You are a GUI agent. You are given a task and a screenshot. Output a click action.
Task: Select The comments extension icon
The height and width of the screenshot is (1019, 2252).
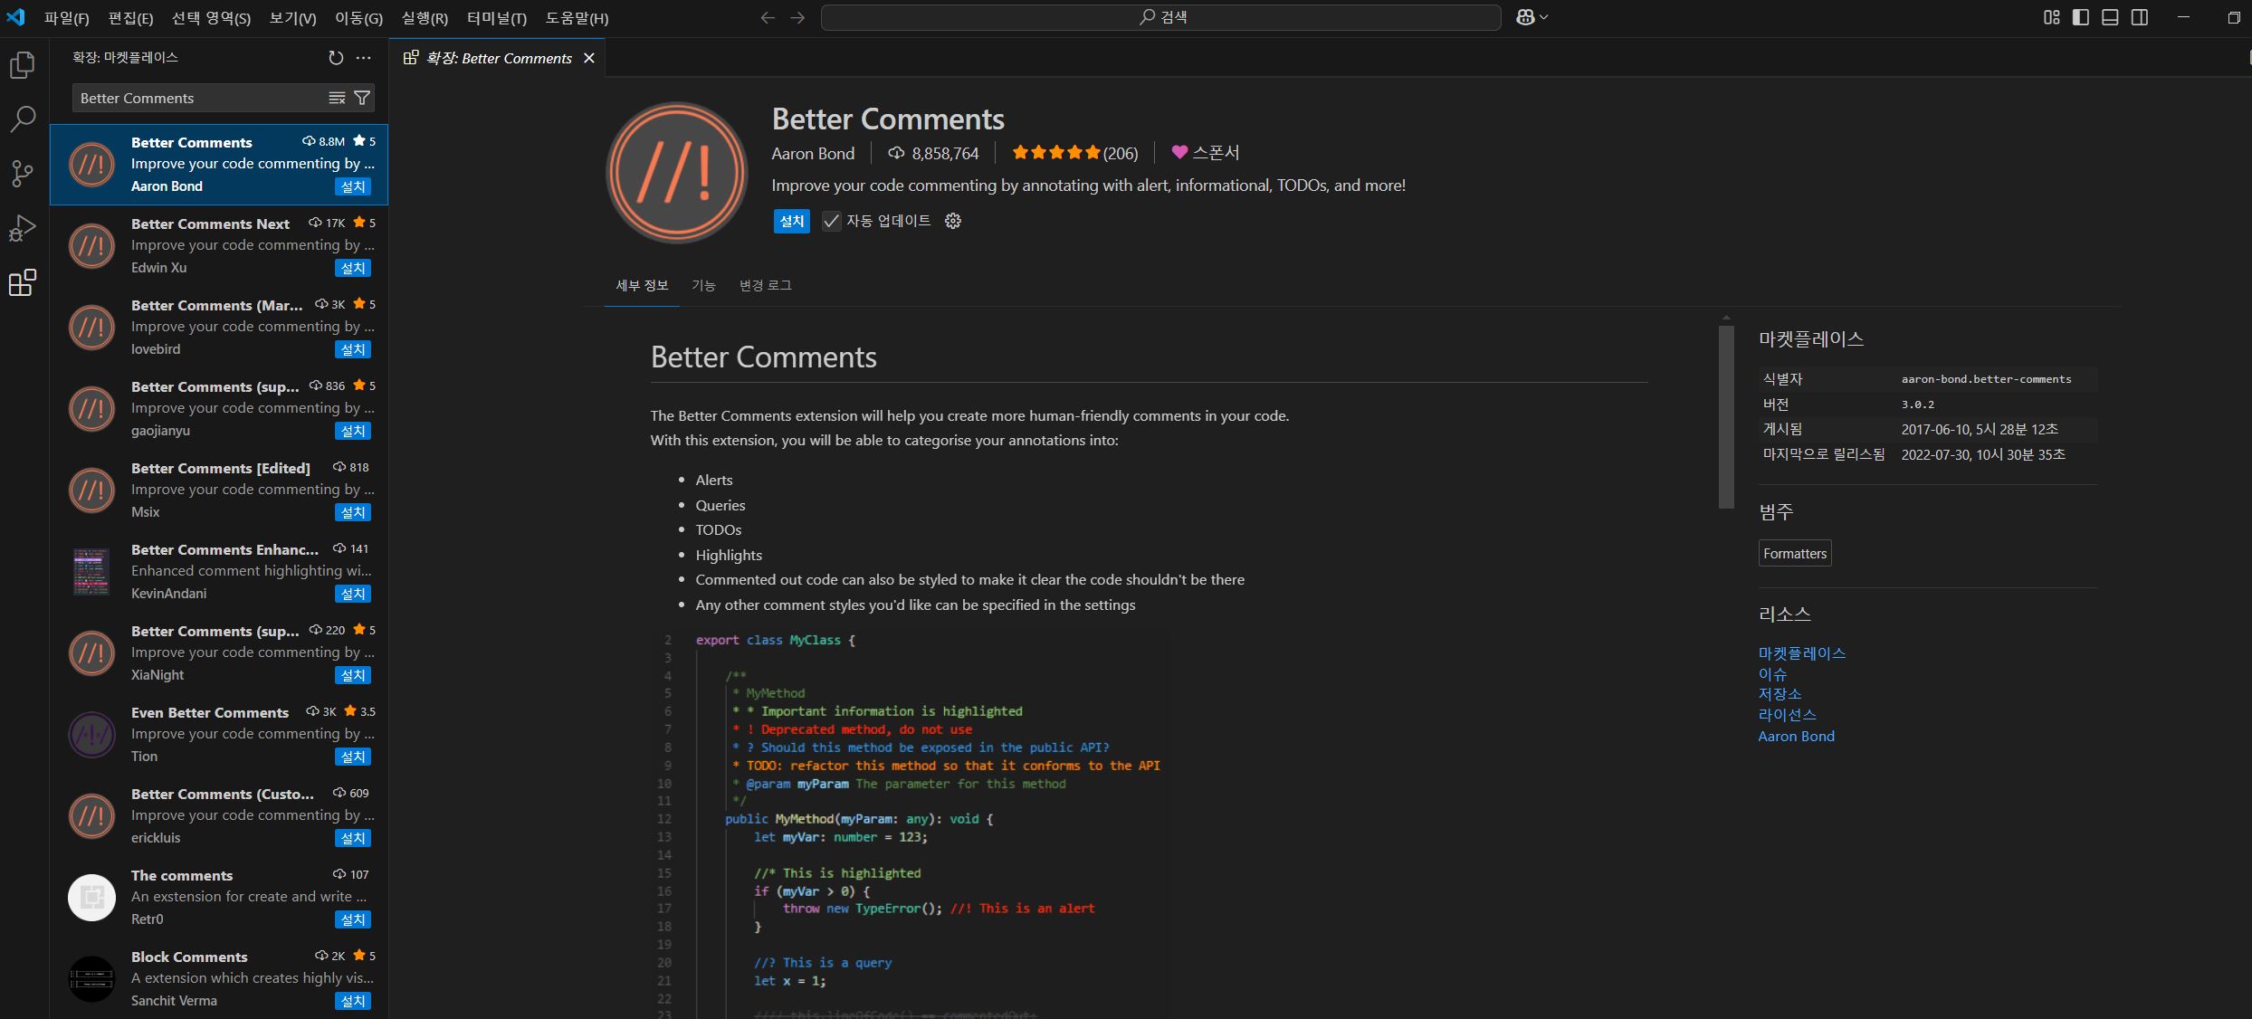(x=91, y=898)
